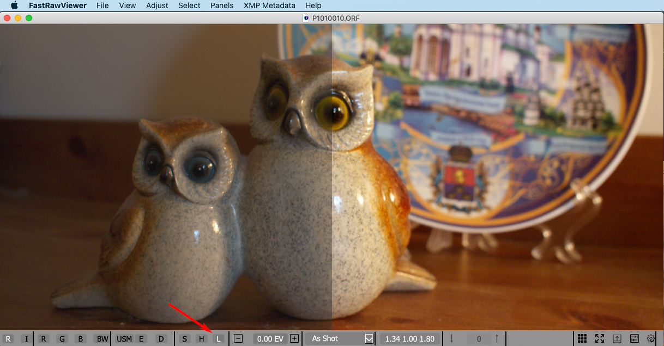Click the swap arrows icon
Viewport: 664px width, 346px height.
pos(634,338)
